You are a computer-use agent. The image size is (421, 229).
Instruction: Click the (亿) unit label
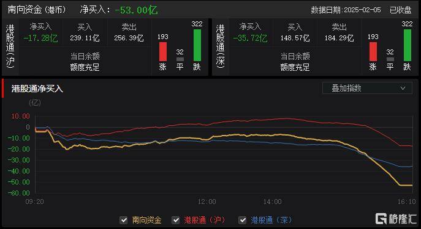[x=35, y=103]
